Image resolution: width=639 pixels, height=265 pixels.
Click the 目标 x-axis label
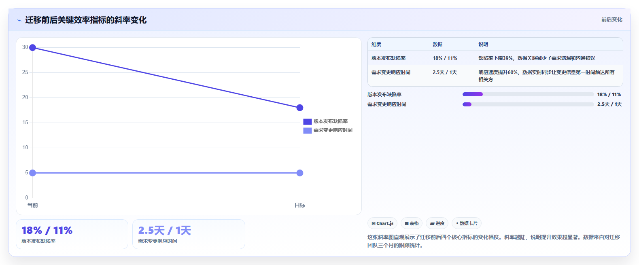tap(300, 205)
